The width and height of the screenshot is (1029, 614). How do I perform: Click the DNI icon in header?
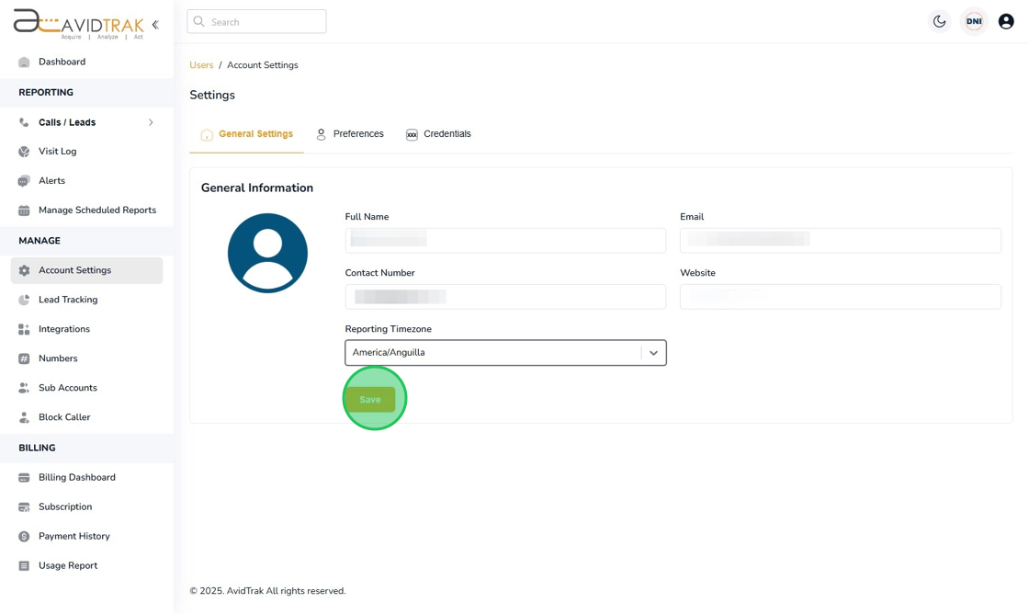tap(974, 22)
